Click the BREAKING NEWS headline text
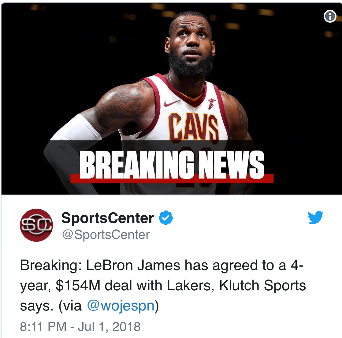Screen dimensions: 342x338 coord(172,165)
